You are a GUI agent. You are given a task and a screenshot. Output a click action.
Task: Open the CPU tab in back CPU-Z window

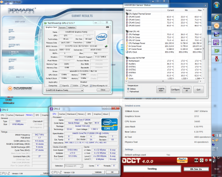[3, 115]
